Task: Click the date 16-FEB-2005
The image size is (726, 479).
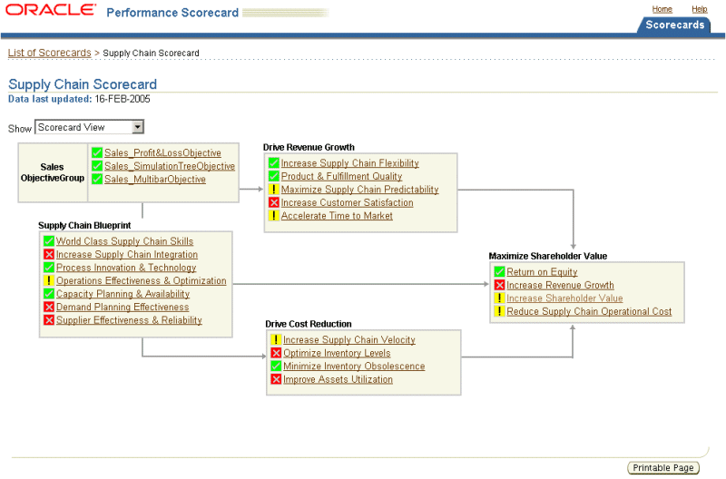Action: [x=123, y=99]
